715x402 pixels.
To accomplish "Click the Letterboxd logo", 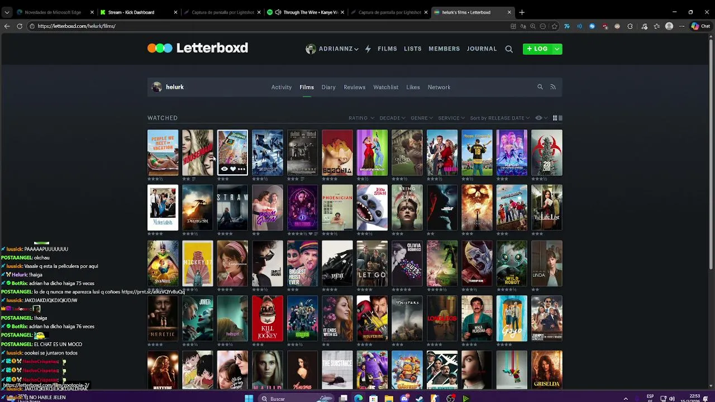I will pos(198,48).
